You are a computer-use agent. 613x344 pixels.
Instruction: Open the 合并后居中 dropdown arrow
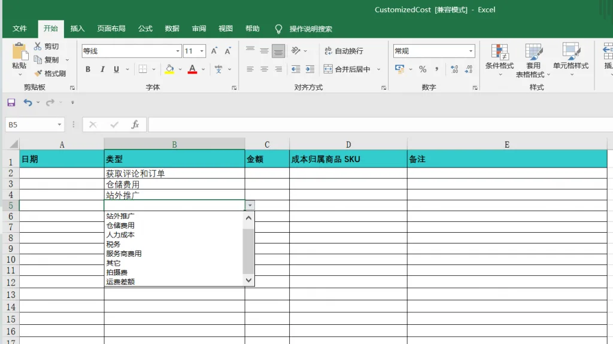[378, 69]
